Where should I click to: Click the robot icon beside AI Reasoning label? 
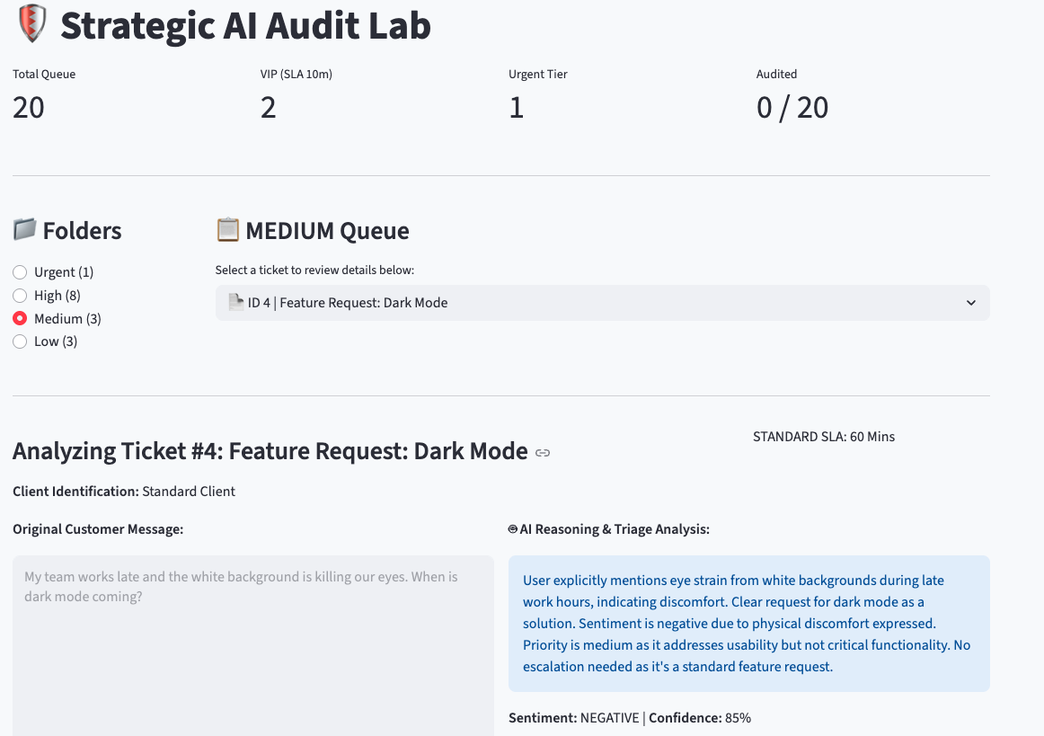coord(513,529)
